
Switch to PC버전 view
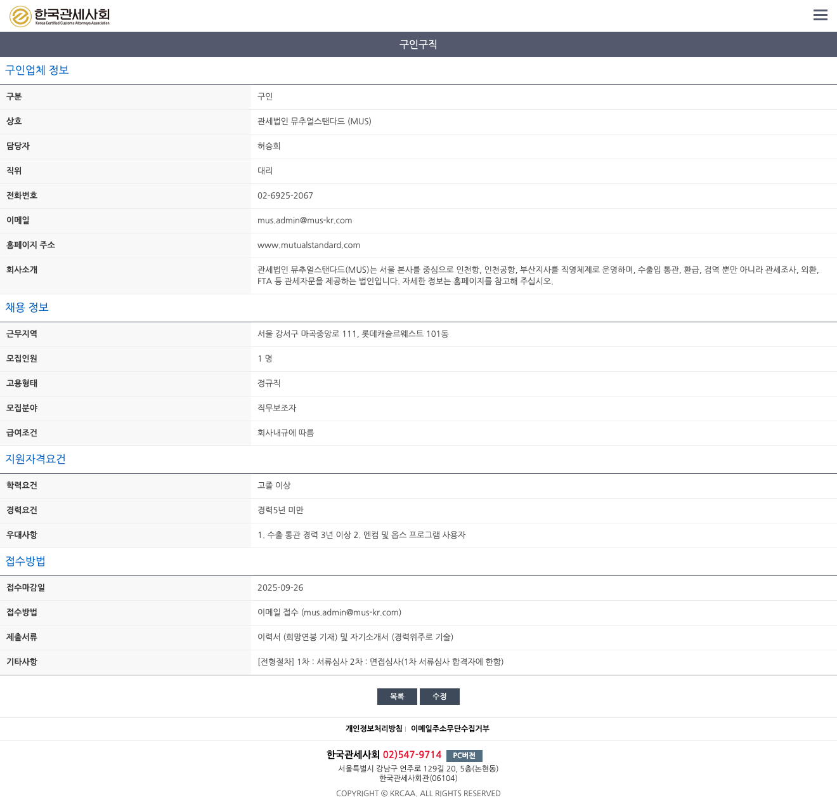(464, 756)
